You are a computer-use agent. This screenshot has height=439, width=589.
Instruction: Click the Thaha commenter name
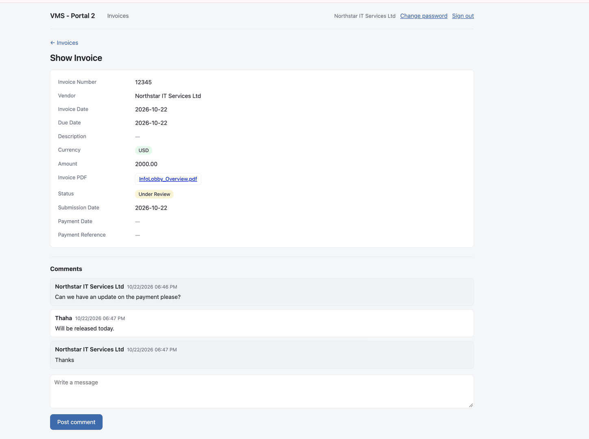click(63, 318)
